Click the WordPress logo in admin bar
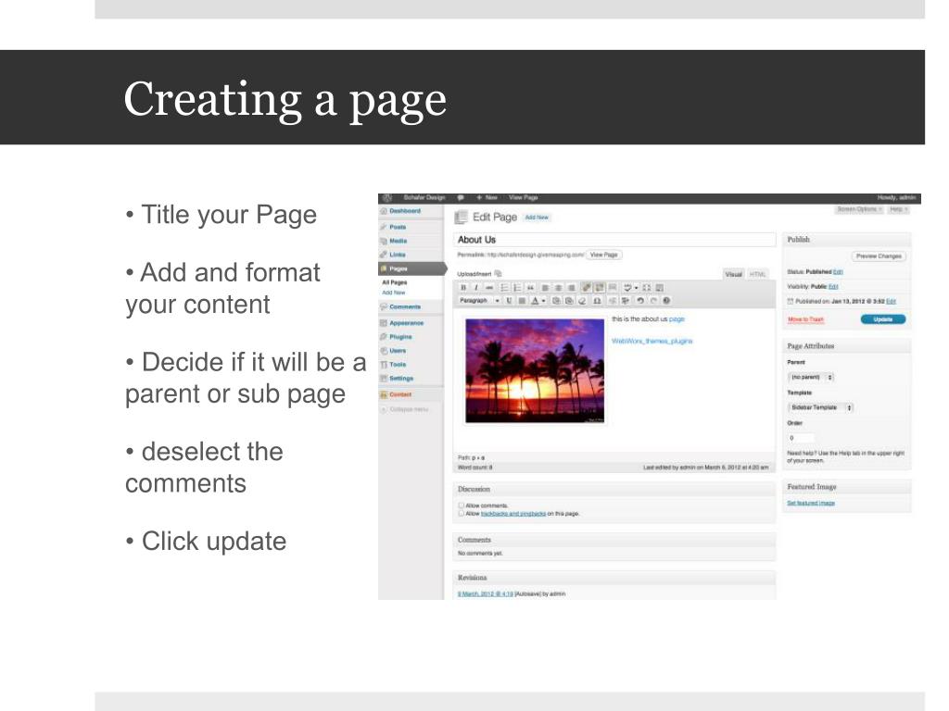 tap(388, 198)
